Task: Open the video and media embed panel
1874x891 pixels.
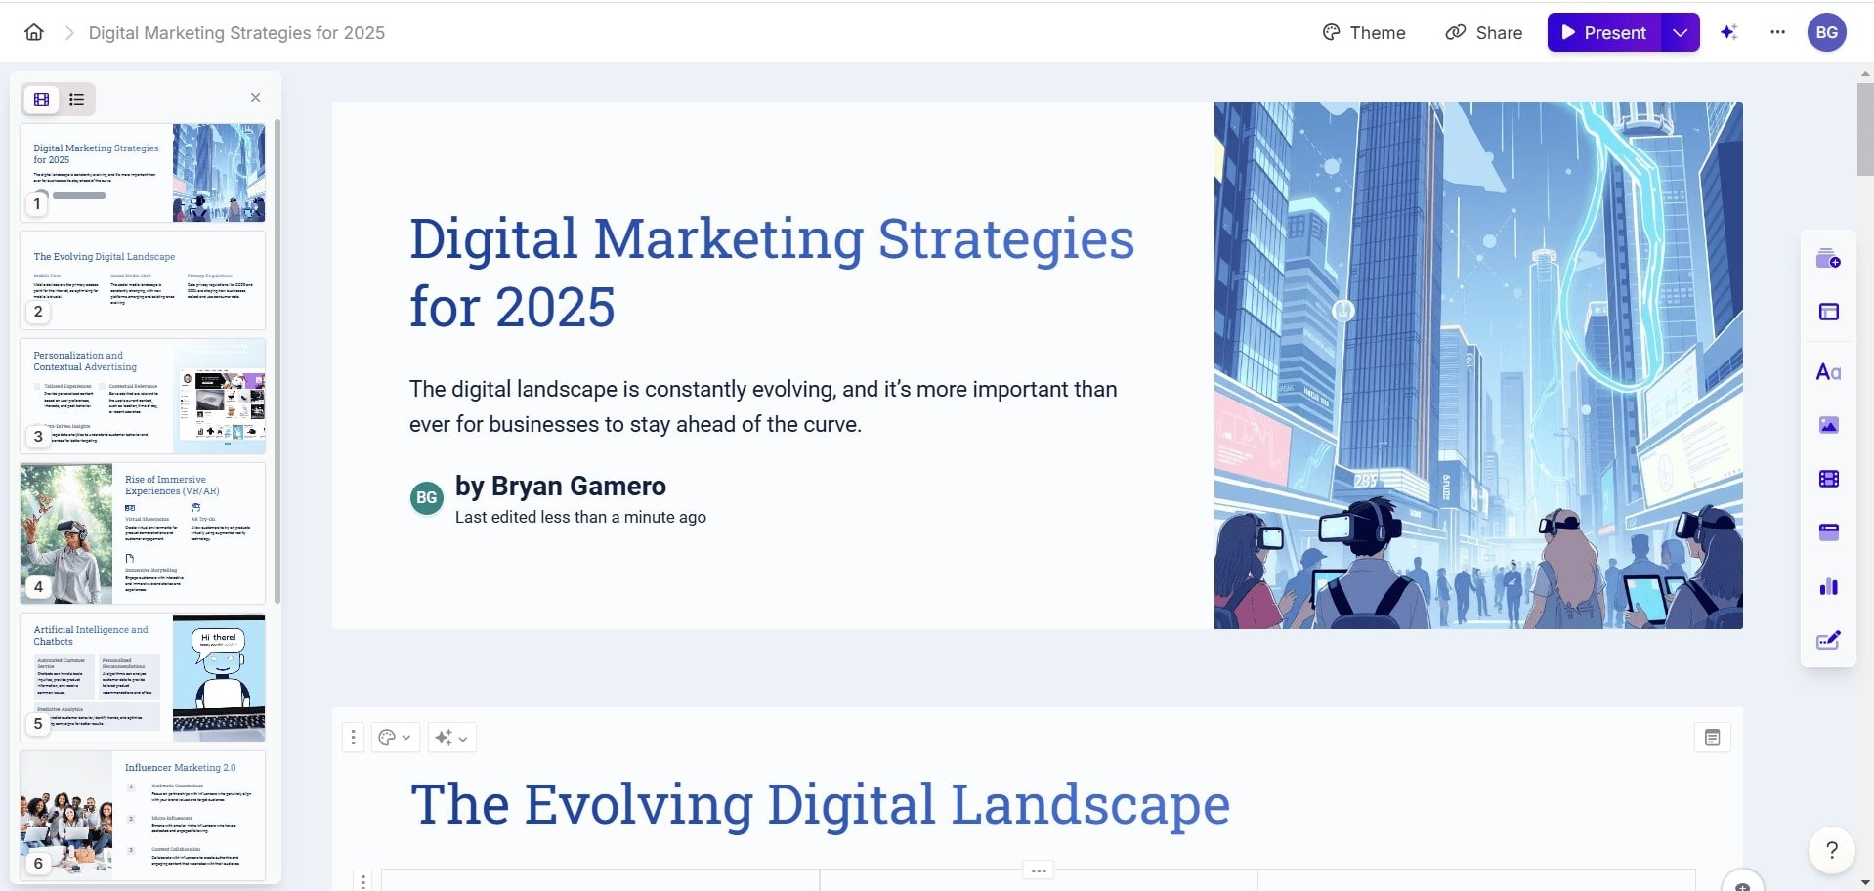Action: [1828, 479]
